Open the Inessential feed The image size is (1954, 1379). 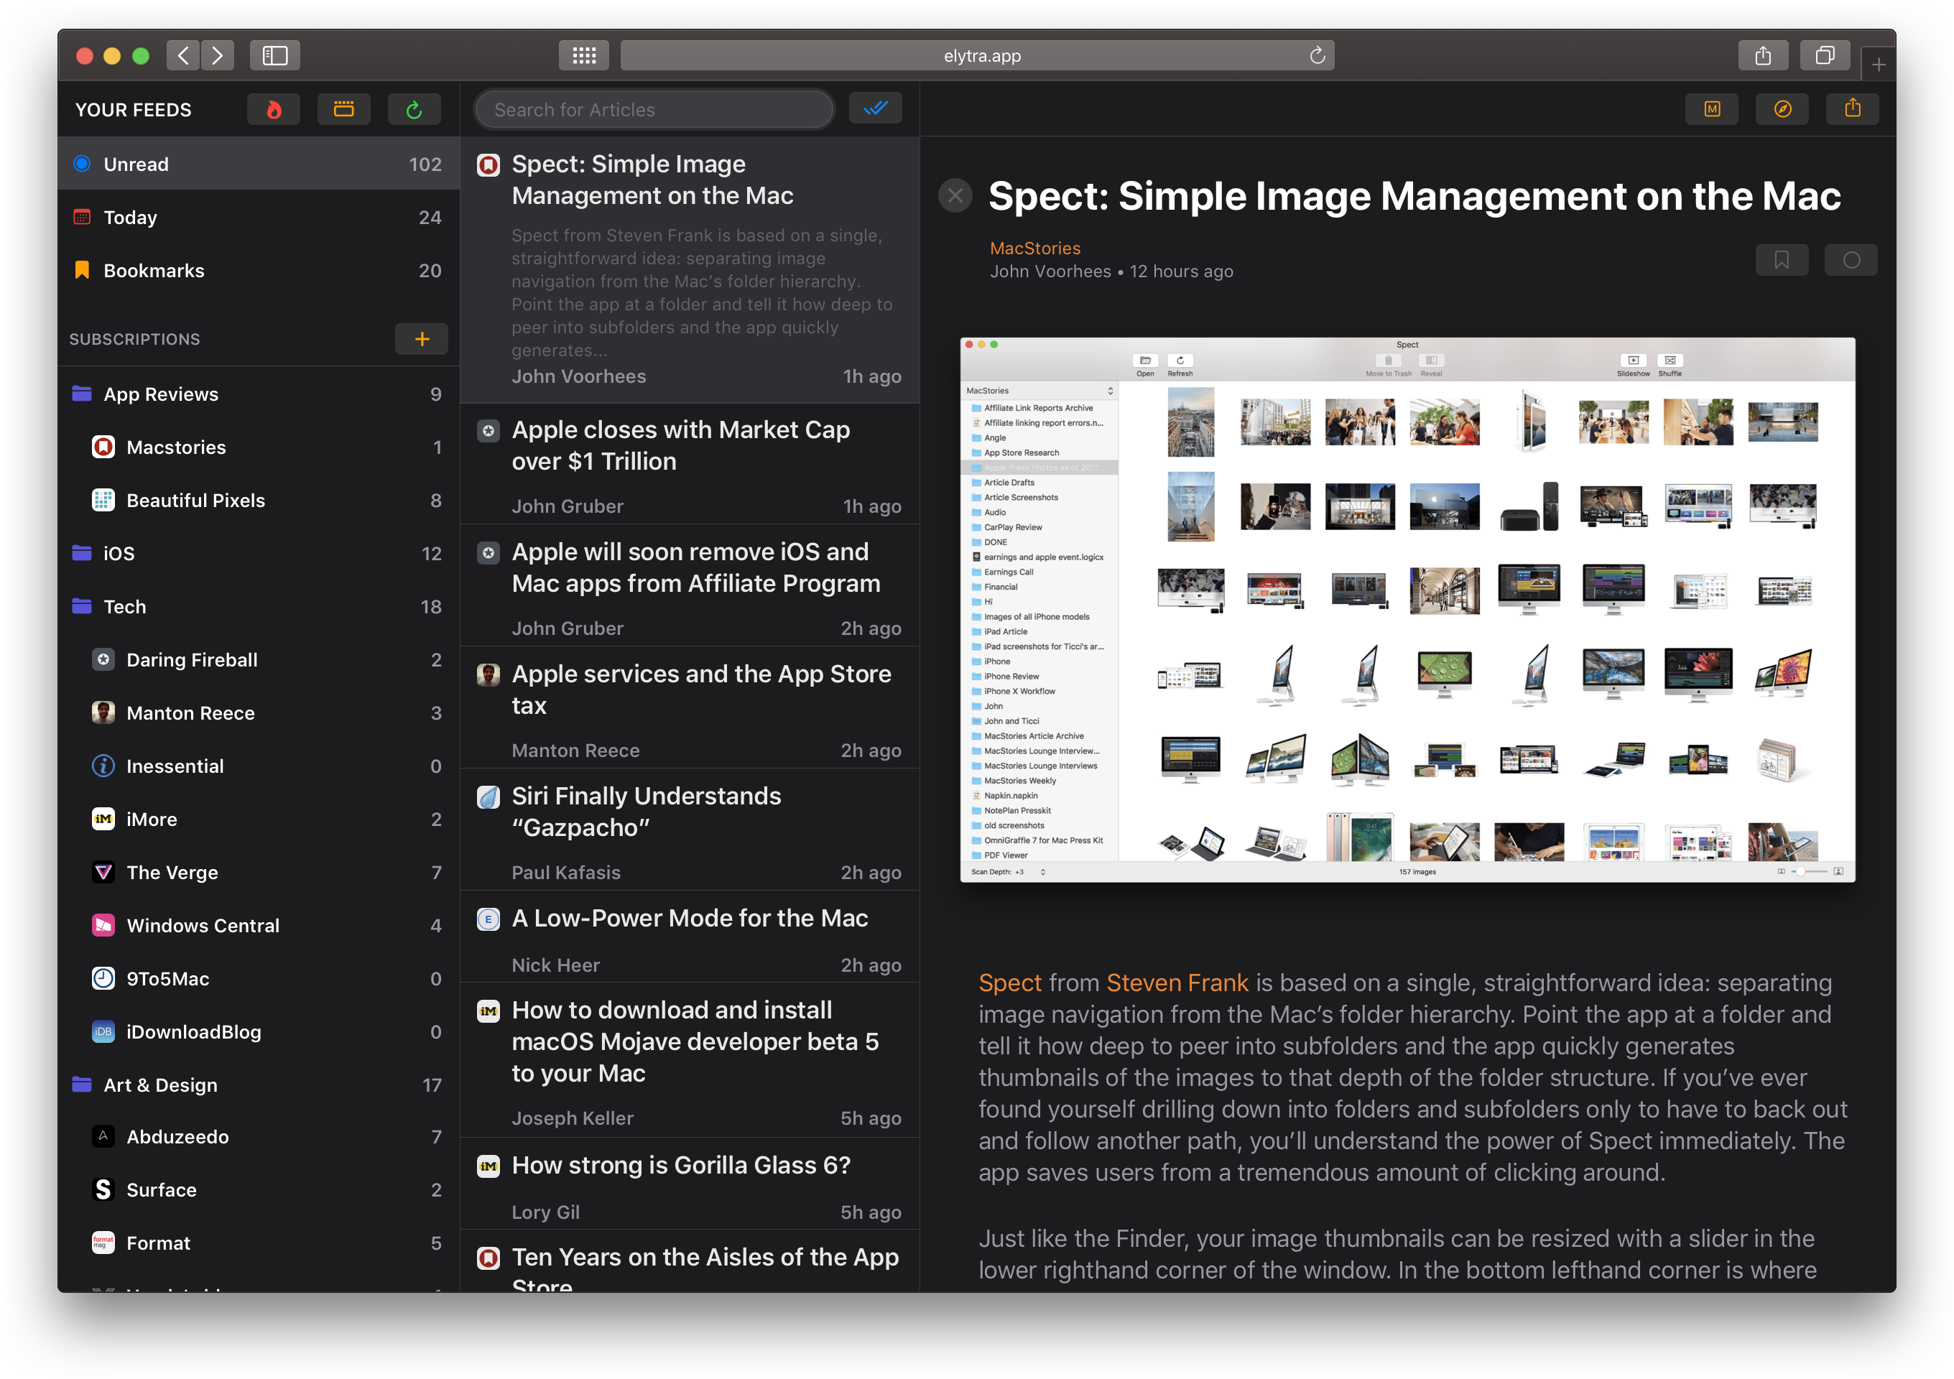(x=259, y=766)
